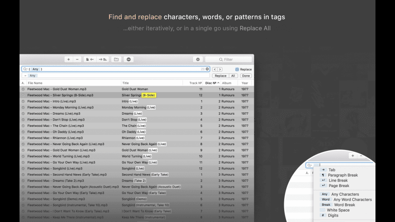Click the Word token icon in pattern menu

tap(326, 199)
